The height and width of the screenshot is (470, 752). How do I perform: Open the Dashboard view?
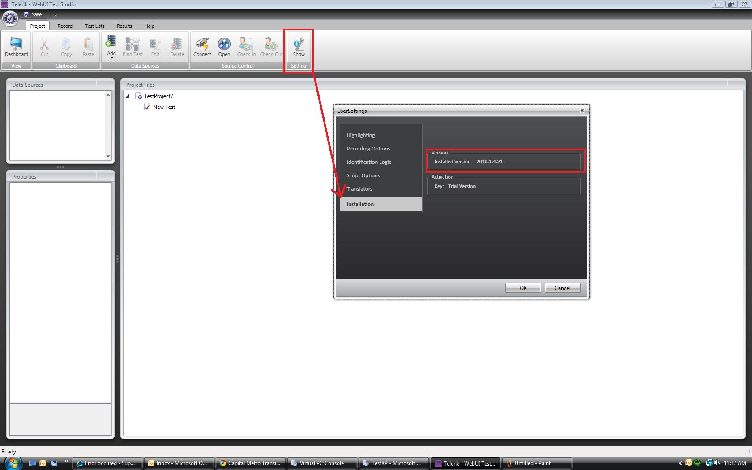(x=17, y=47)
